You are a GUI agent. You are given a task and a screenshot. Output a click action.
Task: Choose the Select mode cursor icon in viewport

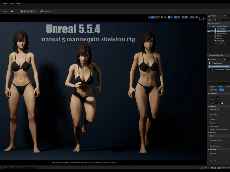(x=149, y=17)
